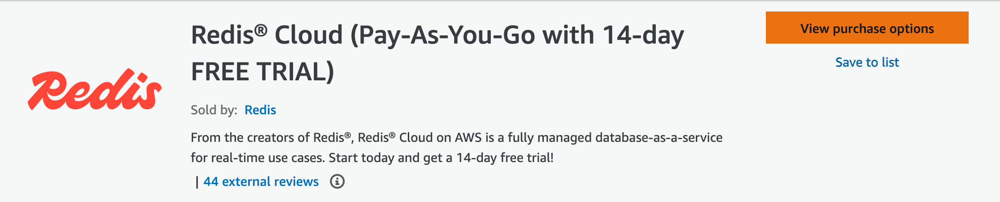Screen dimensions: 1000x202
Task: Click the word "Cloud" in the title
Action: pos(309,35)
